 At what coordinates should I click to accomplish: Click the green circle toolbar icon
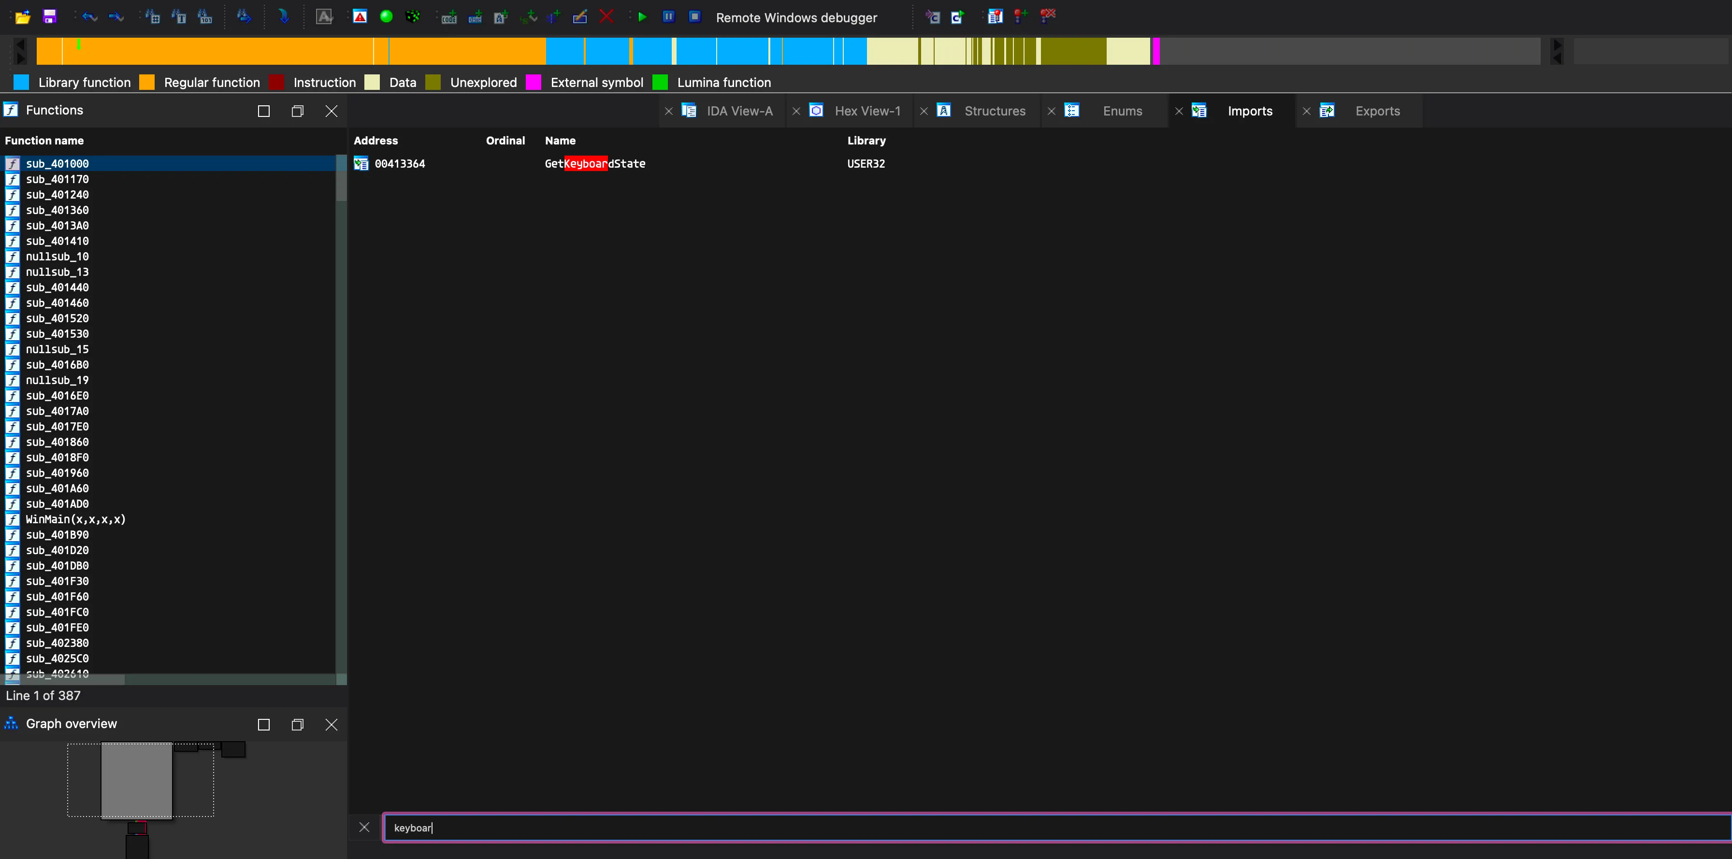coord(387,17)
